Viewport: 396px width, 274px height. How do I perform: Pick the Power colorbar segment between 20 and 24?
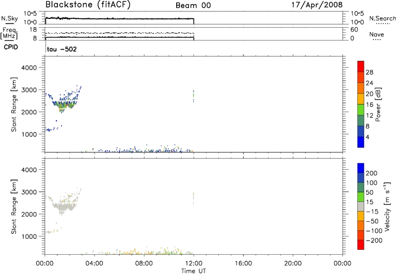361,88
